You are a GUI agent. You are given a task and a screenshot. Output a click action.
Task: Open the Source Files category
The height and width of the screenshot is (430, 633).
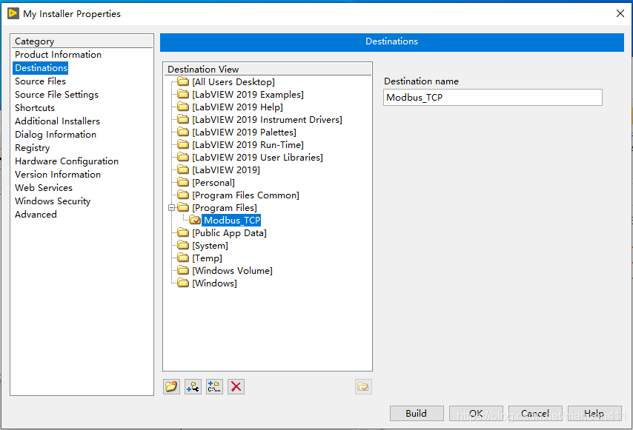[40, 81]
